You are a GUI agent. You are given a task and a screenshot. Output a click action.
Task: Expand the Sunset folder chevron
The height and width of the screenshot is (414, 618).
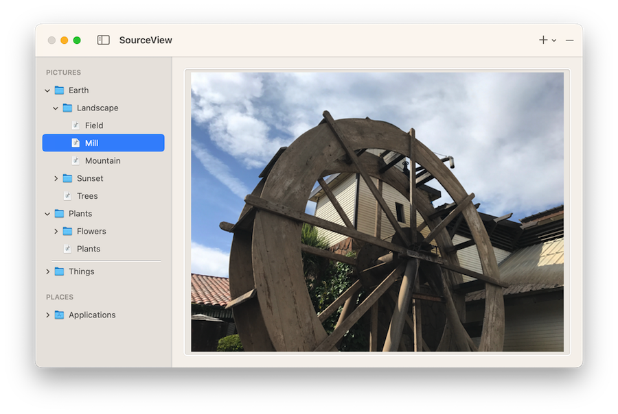coord(56,179)
